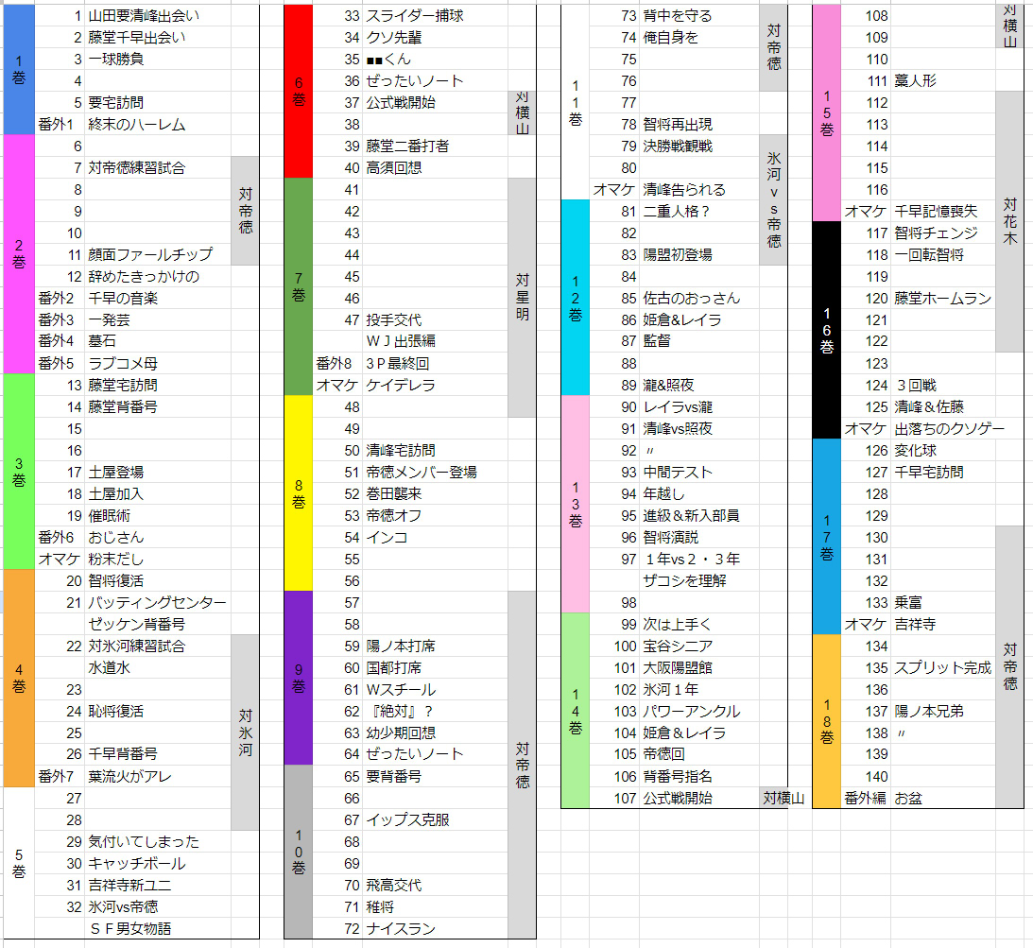Click the cell '中間テスト'
The height and width of the screenshot is (948, 1033).
click(x=699, y=473)
